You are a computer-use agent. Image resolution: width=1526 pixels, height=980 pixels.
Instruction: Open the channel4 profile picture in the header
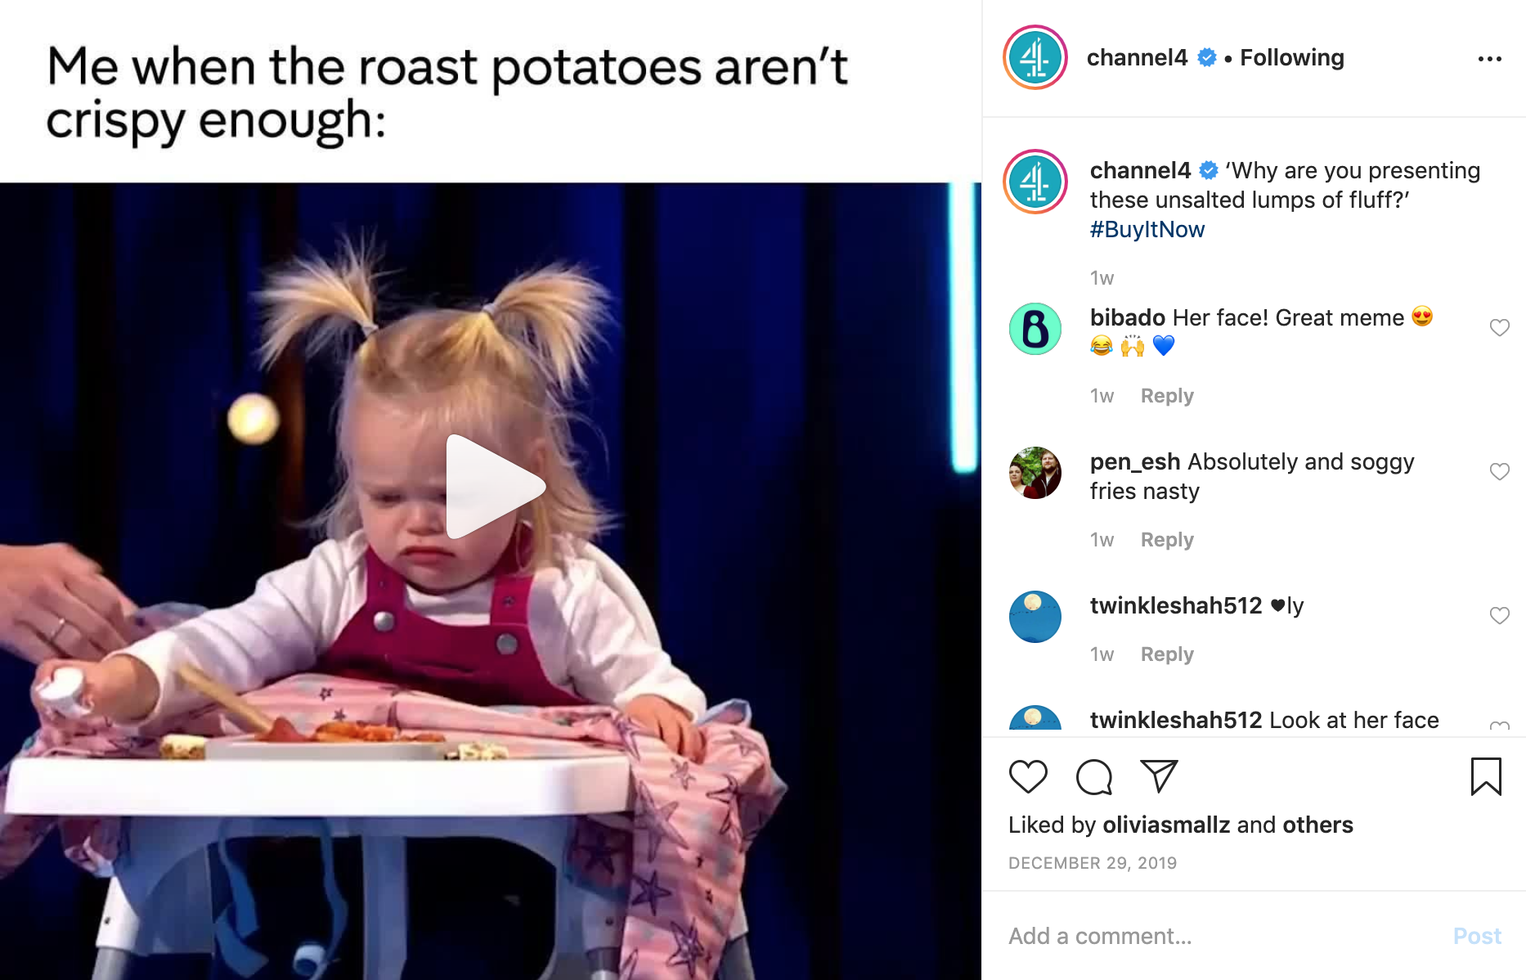[1035, 57]
